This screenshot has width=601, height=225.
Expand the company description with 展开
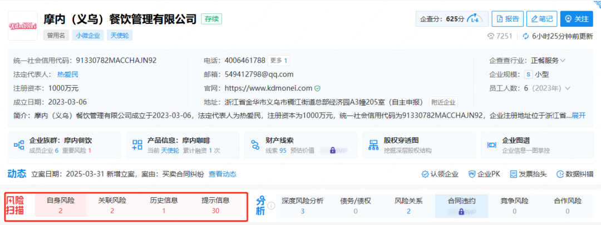click(579, 116)
